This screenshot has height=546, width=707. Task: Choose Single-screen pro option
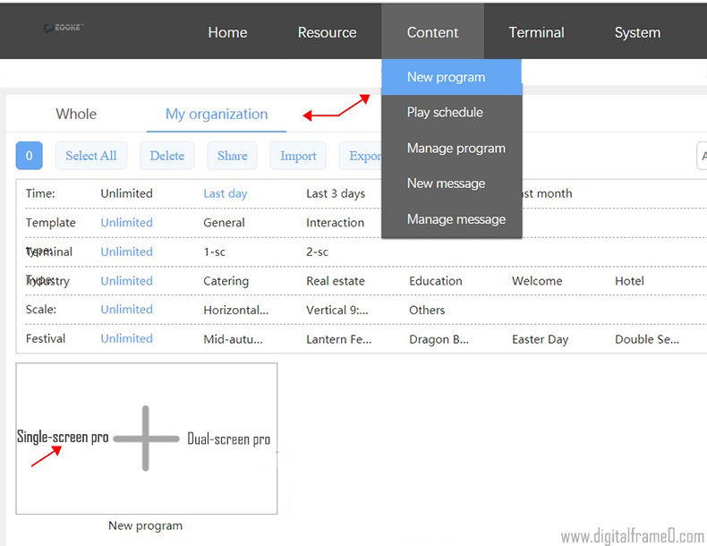click(x=63, y=438)
